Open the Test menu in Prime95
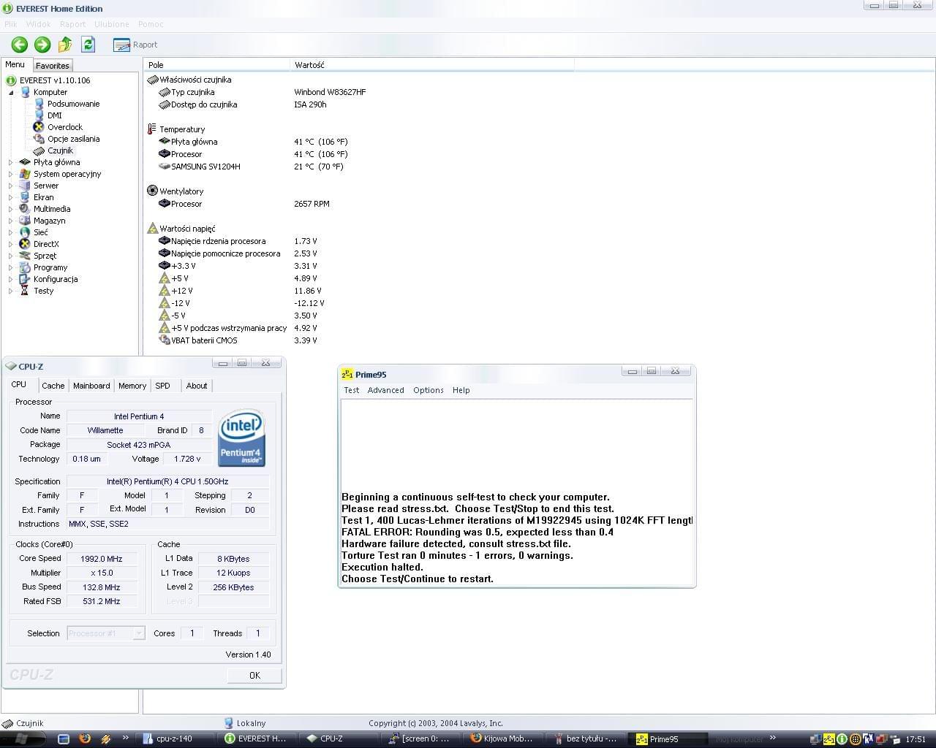This screenshot has height=748, width=936. point(352,390)
